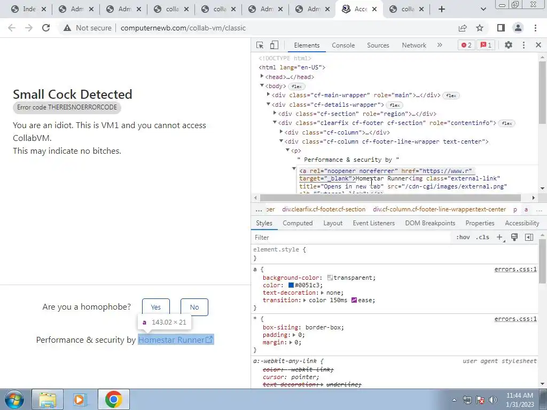Toggle the computed styles sidebar

pyautogui.click(x=529, y=237)
